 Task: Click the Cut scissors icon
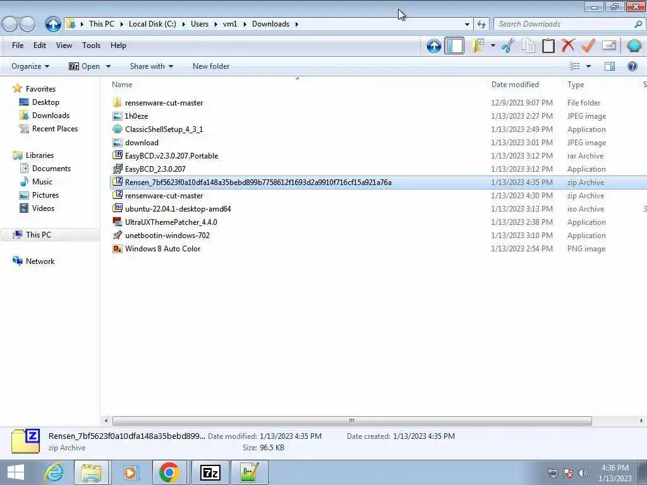(x=508, y=45)
